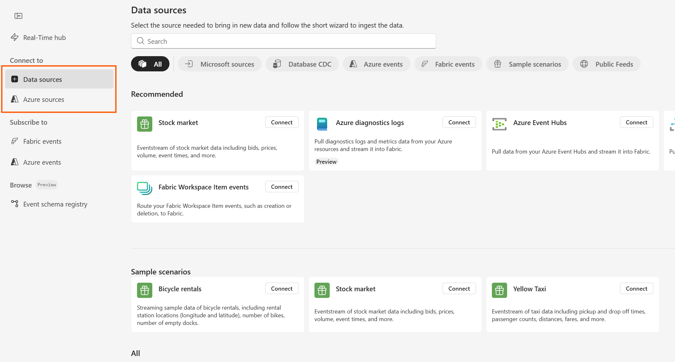Toggle the All sources filter
This screenshot has width=675, height=362.
click(x=150, y=63)
